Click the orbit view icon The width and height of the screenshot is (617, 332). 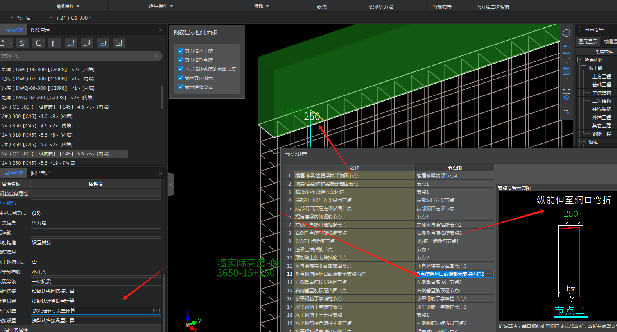[567, 33]
